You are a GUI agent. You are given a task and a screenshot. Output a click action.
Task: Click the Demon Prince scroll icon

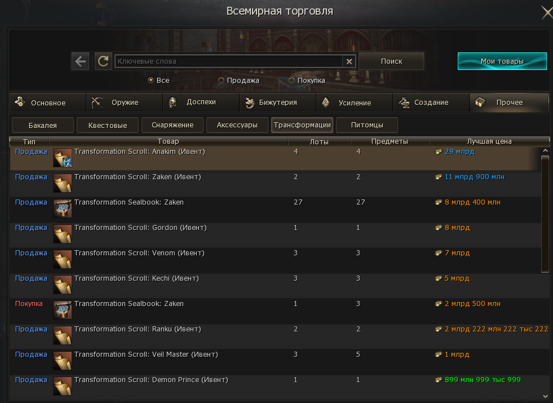[63, 386]
